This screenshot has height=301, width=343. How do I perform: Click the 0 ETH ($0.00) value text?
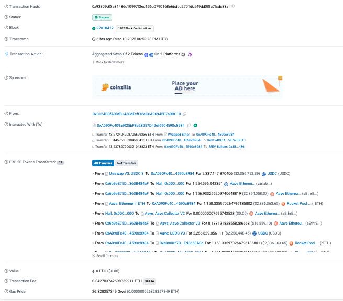tap(108, 271)
